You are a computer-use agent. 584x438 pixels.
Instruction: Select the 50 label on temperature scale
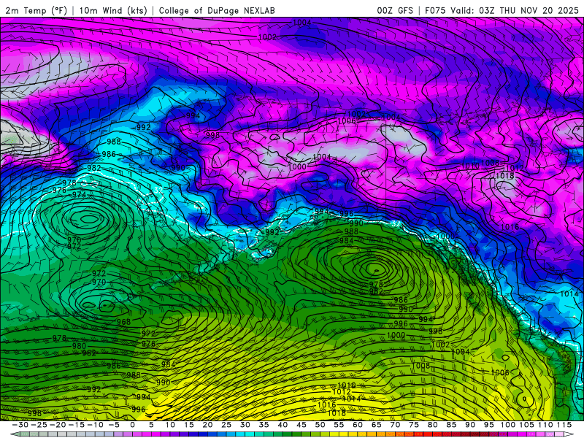320,425
